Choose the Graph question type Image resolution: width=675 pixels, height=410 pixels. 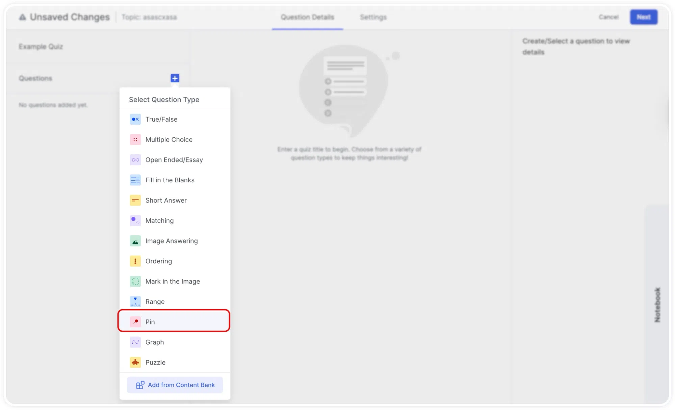click(175, 342)
